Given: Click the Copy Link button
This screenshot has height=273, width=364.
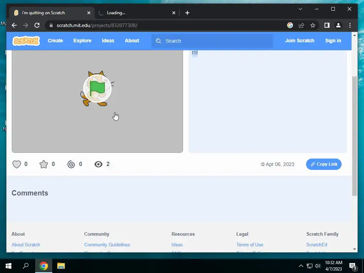Looking at the screenshot, I should tap(323, 164).
